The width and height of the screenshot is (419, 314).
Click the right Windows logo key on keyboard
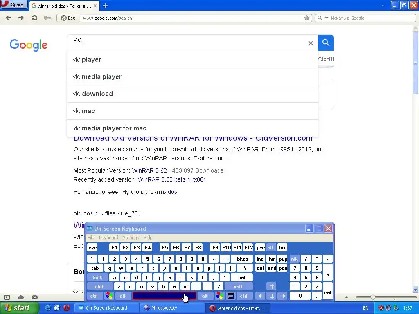220,296
